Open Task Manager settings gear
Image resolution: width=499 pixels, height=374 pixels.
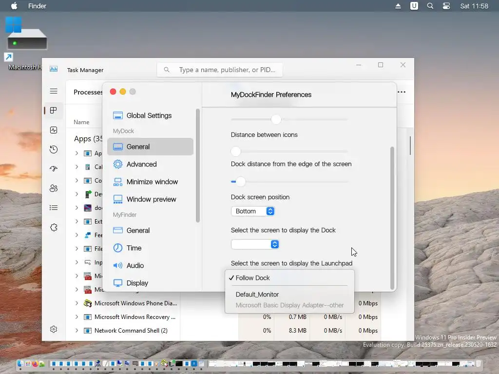pos(54,329)
